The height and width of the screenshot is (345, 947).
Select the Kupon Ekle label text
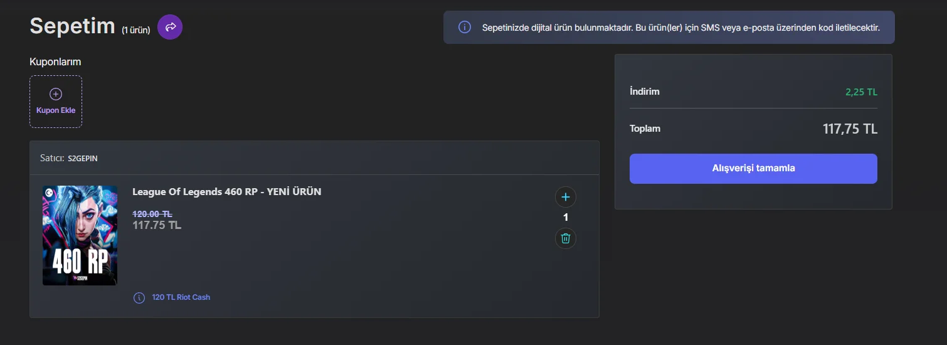click(56, 110)
